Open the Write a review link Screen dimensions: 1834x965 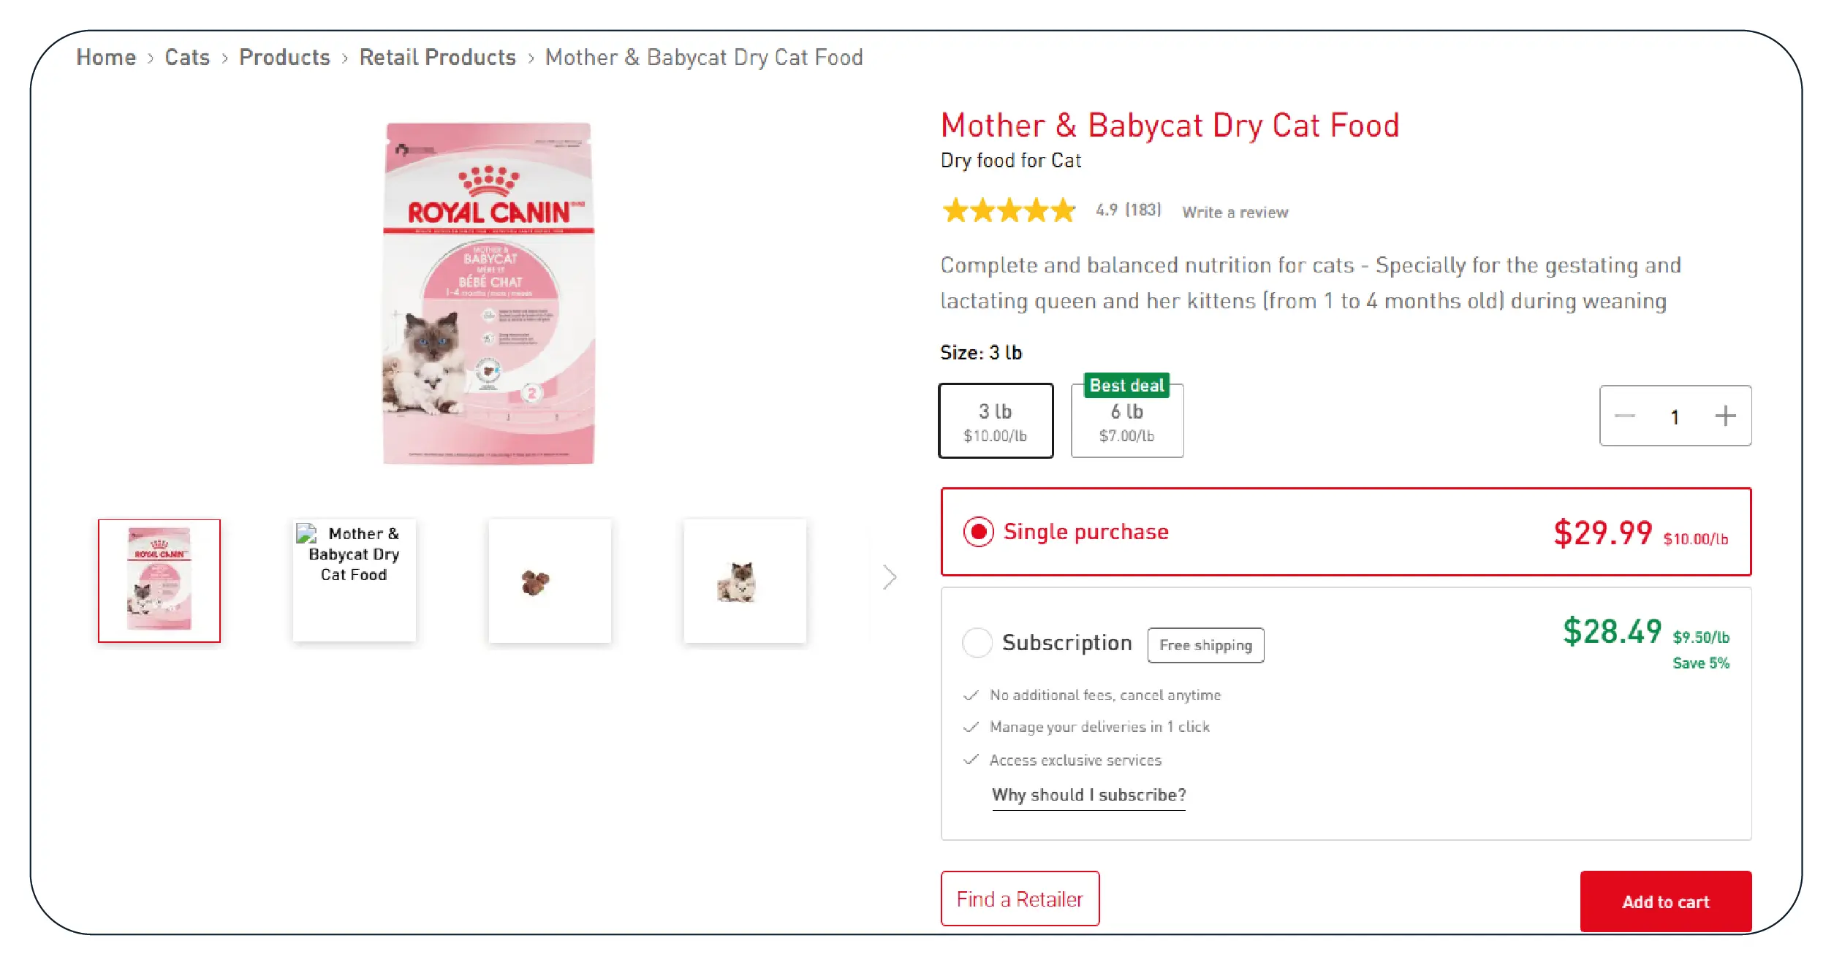(1235, 212)
